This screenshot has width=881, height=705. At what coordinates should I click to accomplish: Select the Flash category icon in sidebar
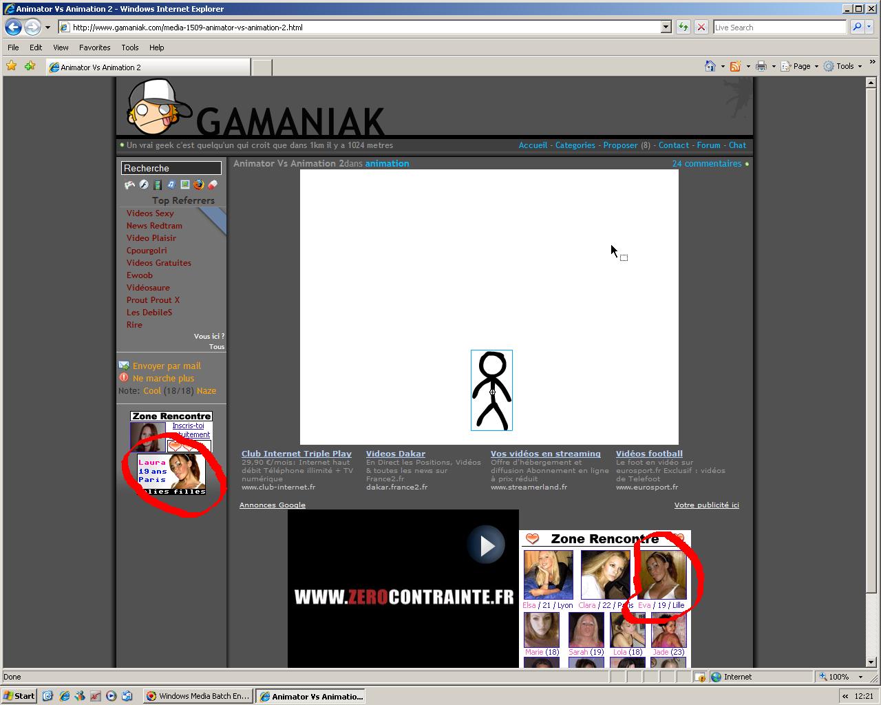[144, 185]
